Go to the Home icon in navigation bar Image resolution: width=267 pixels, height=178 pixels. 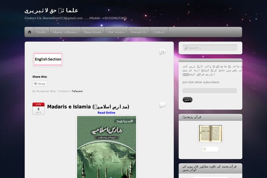tap(29, 32)
